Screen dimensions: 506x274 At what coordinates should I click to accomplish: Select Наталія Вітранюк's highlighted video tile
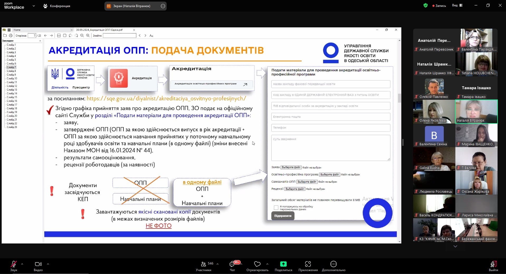click(476, 112)
